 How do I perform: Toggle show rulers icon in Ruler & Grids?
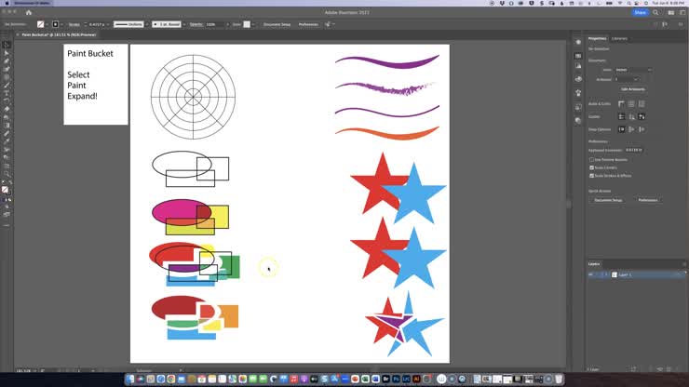click(x=621, y=104)
